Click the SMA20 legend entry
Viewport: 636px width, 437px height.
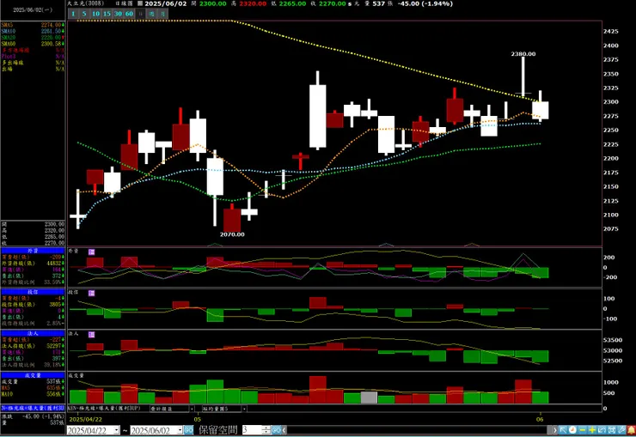tap(33, 37)
